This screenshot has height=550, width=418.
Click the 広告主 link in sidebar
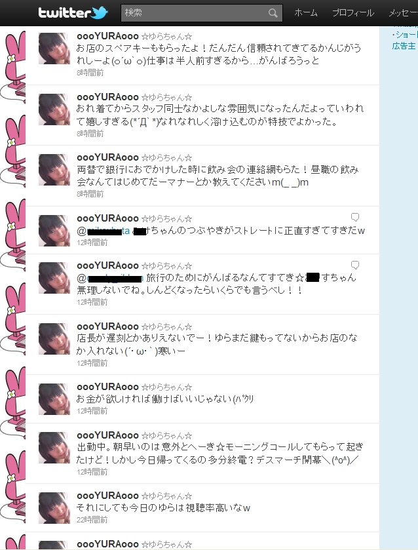(x=404, y=46)
